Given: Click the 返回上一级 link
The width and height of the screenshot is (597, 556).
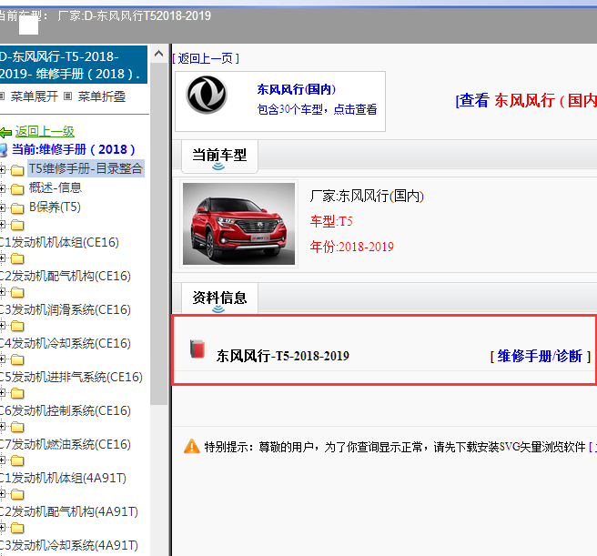Looking at the screenshot, I should (45, 132).
